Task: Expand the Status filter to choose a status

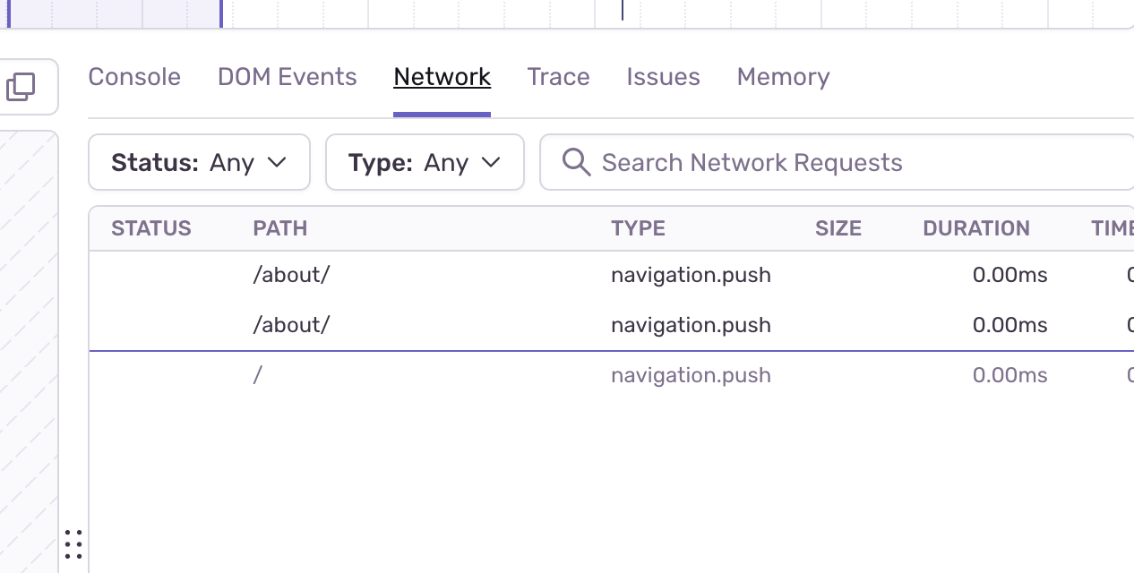Action: (199, 162)
